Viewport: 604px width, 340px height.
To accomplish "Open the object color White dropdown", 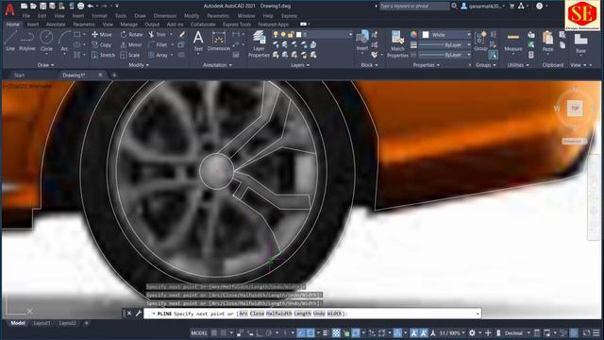I will pyautogui.click(x=446, y=35).
